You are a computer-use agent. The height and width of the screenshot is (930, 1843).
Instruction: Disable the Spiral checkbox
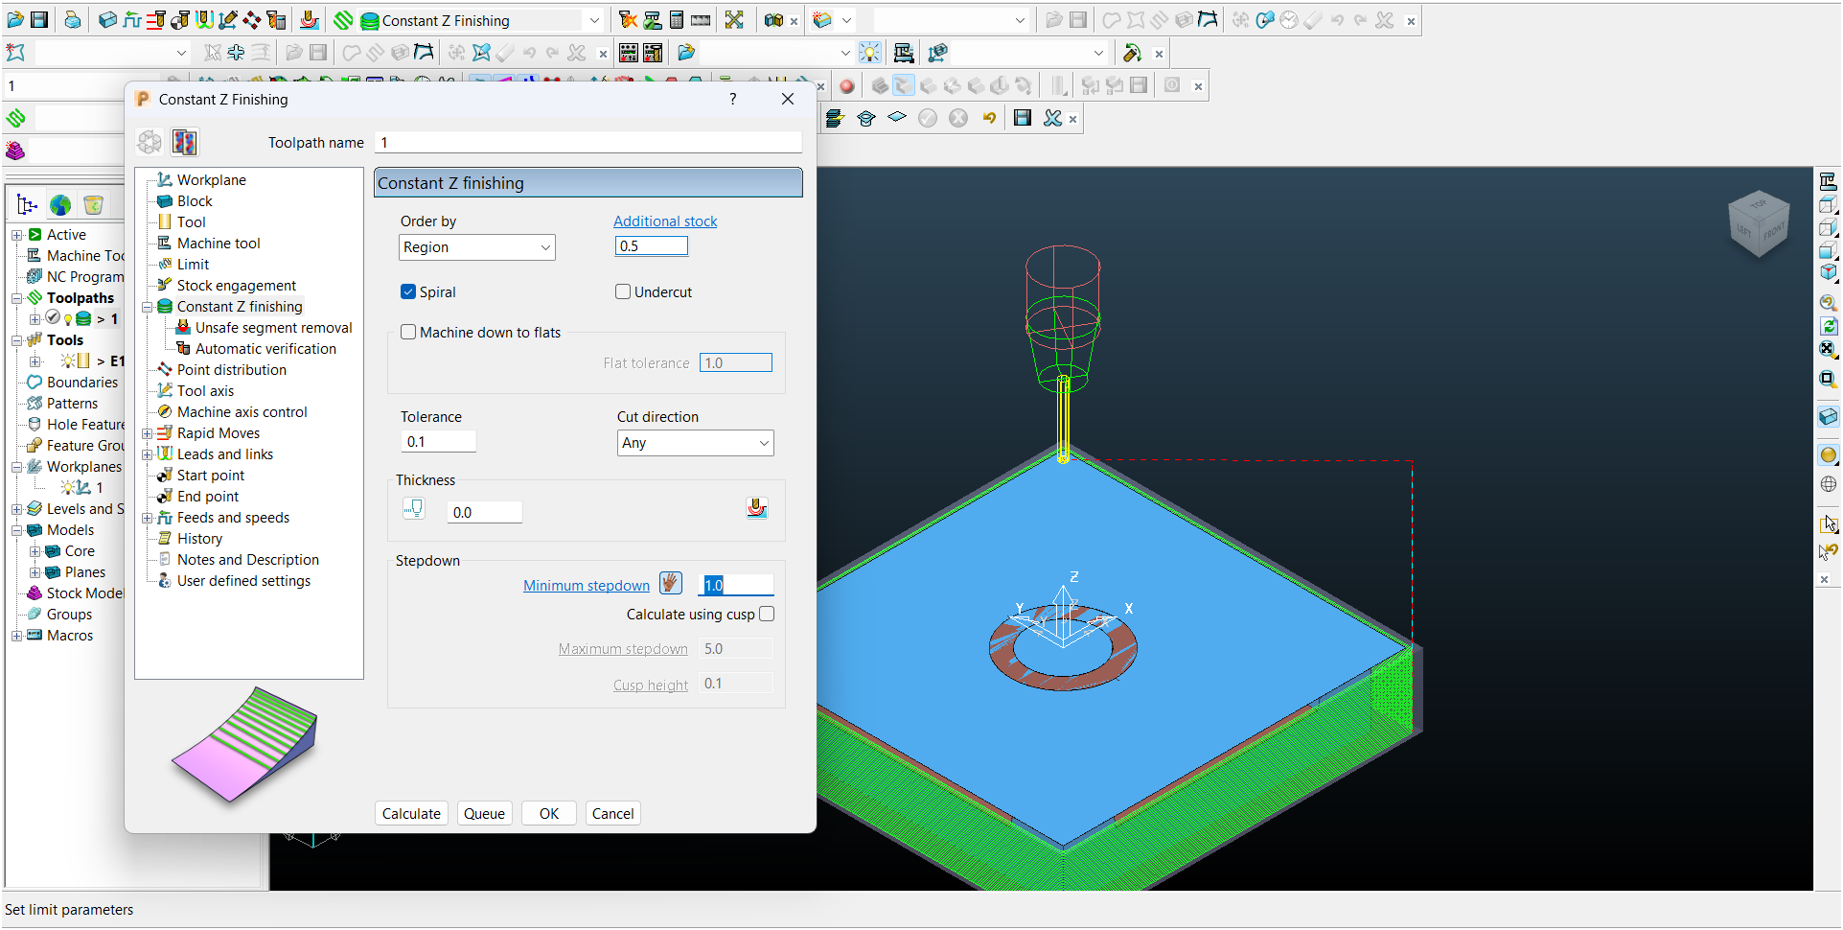(x=408, y=292)
